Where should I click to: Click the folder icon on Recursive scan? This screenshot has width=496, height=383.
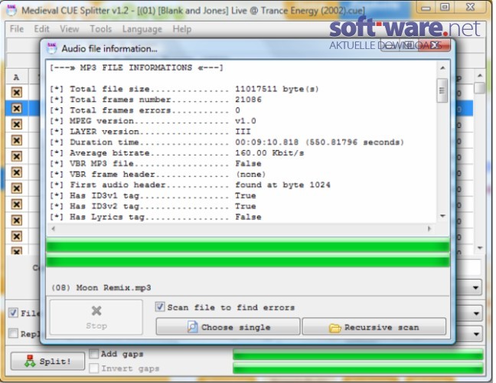pos(335,328)
